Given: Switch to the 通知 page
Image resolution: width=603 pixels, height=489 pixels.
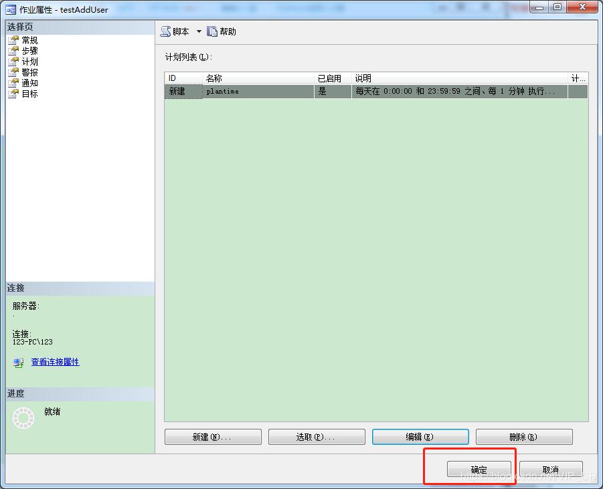Looking at the screenshot, I should (29, 83).
